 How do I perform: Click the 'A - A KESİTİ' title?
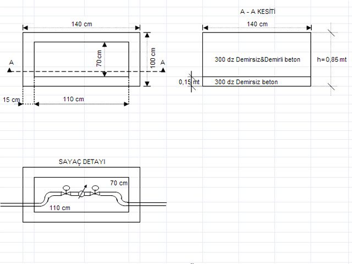coord(257,12)
